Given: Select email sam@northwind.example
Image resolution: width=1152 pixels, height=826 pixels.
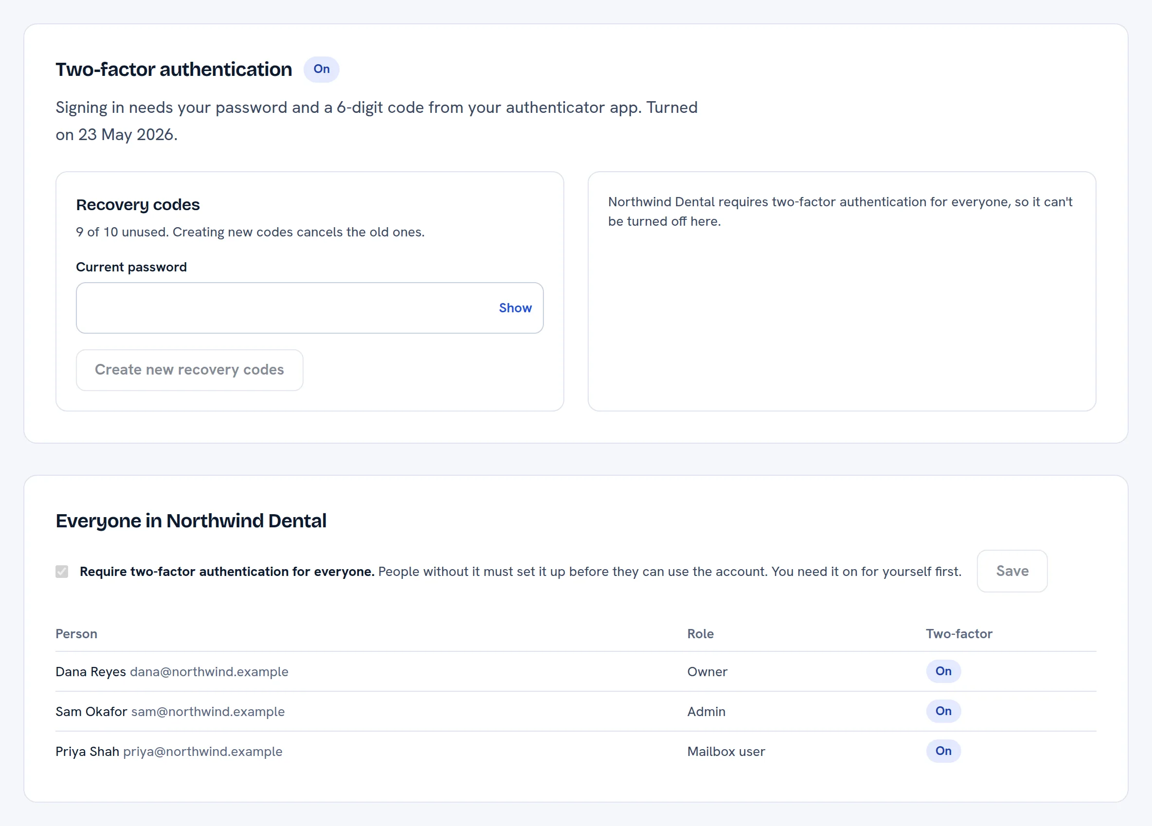Looking at the screenshot, I should click(x=208, y=711).
